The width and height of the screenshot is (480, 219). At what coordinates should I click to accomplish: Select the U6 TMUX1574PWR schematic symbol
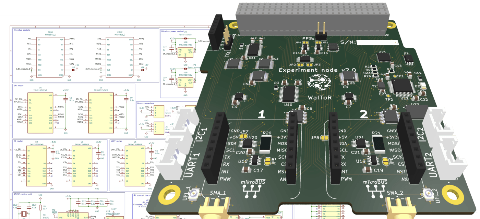click(40, 113)
